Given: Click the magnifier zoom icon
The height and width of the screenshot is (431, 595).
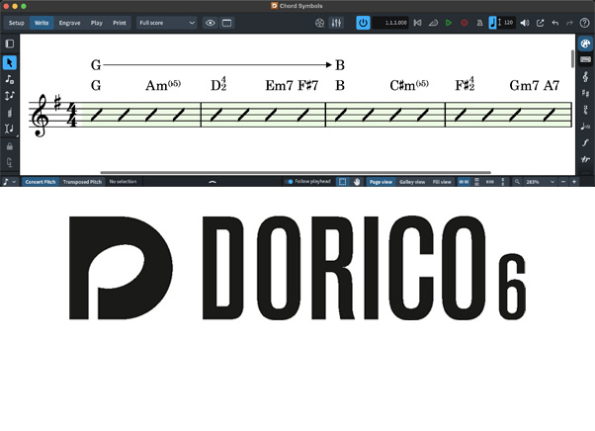Looking at the screenshot, I should 517,182.
